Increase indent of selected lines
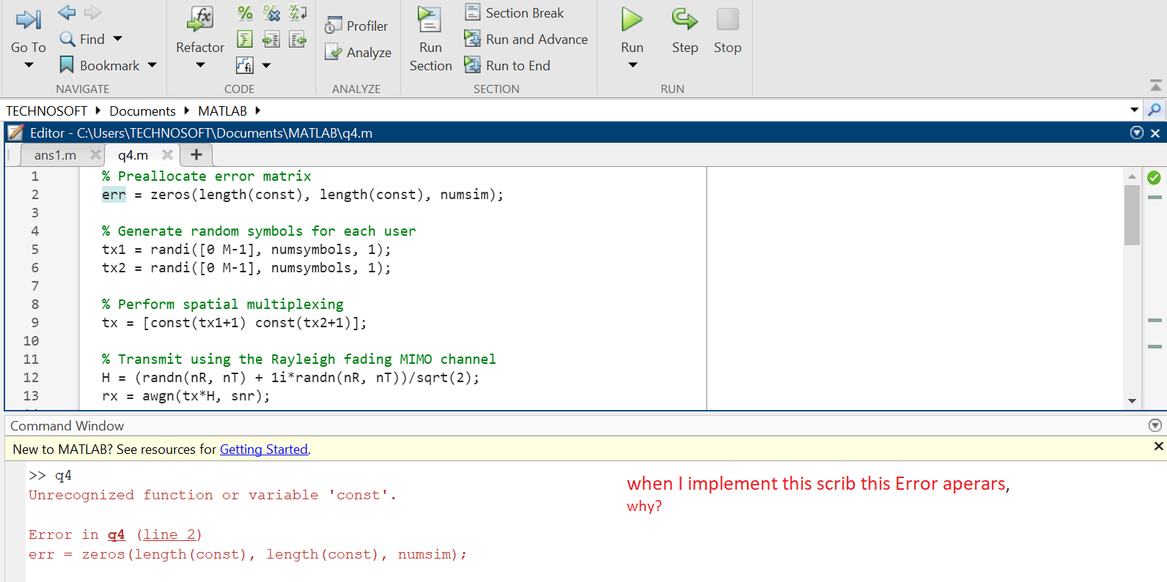The width and height of the screenshot is (1167, 582). click(271, 39)
